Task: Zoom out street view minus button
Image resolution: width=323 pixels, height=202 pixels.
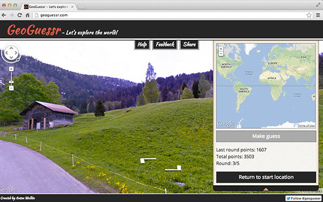Action: pyautogui.click(x=11, y=88)
